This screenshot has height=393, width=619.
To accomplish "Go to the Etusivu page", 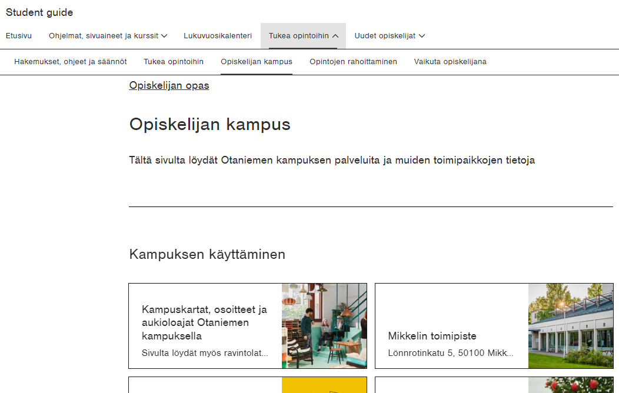I will tap(19, 36).
